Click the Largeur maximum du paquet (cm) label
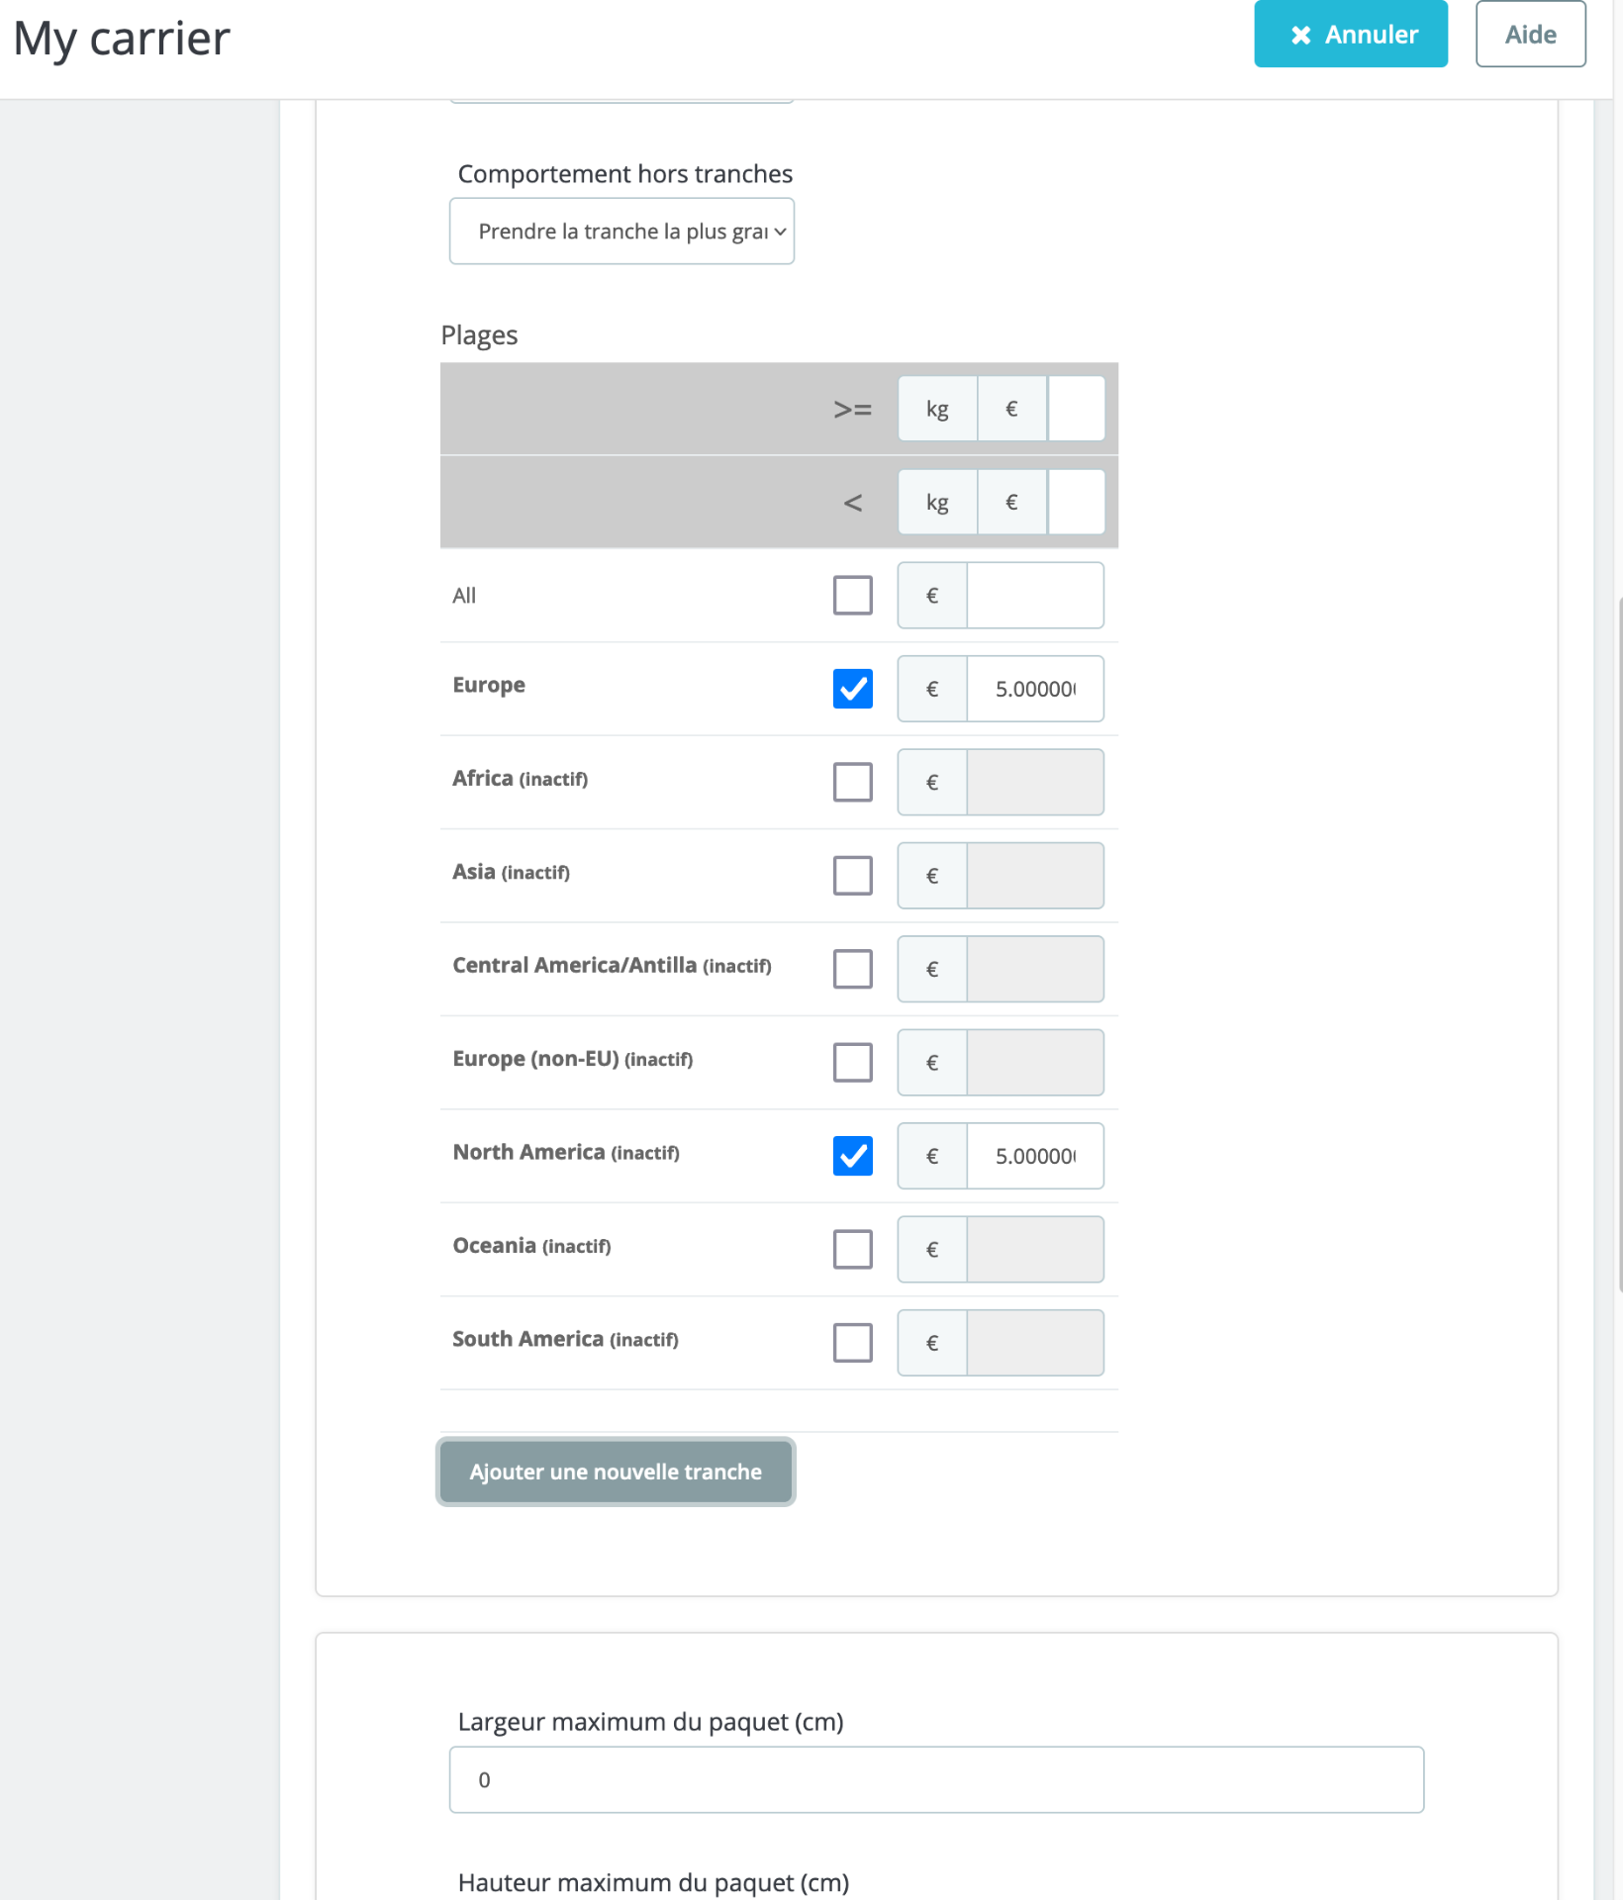 (x=650, y=1722)
